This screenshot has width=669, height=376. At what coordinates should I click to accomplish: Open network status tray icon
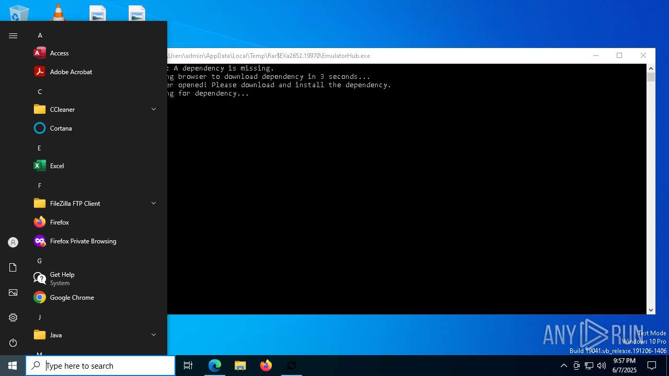589,366
